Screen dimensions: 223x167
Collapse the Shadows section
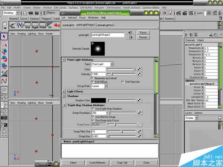point(64,96)
